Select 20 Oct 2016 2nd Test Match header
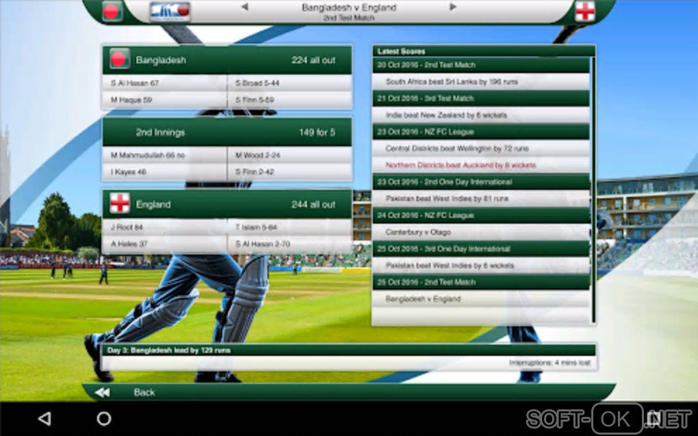Viewport: 698px width, 436px height. (x=481, y=65)
